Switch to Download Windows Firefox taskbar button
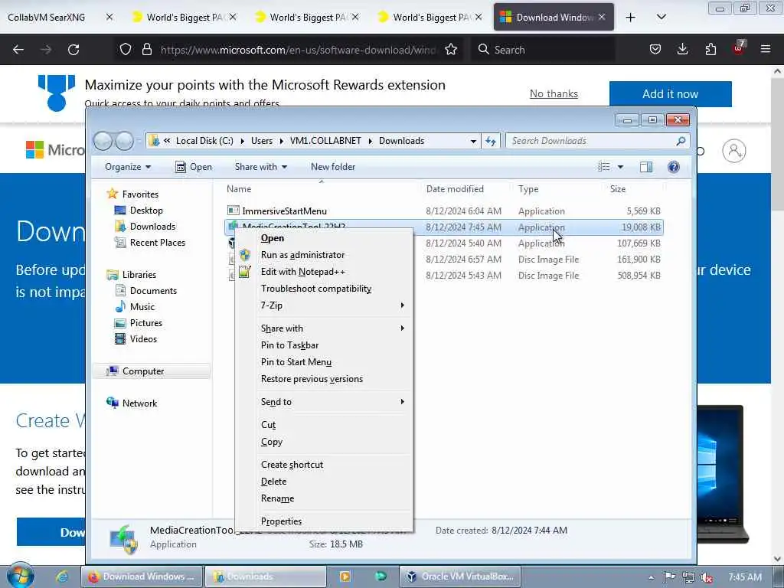Image resolution: width=784 pixels, height=588 pixels. tap(142, 577)
